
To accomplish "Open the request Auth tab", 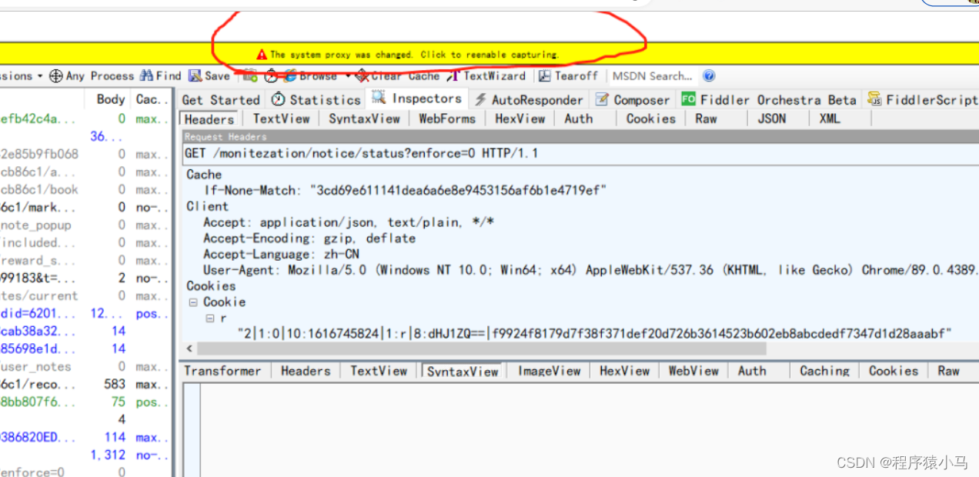I will point(579,118).
